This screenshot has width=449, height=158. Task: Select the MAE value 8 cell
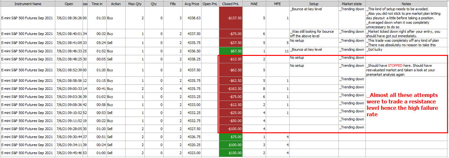click(254, 89)
